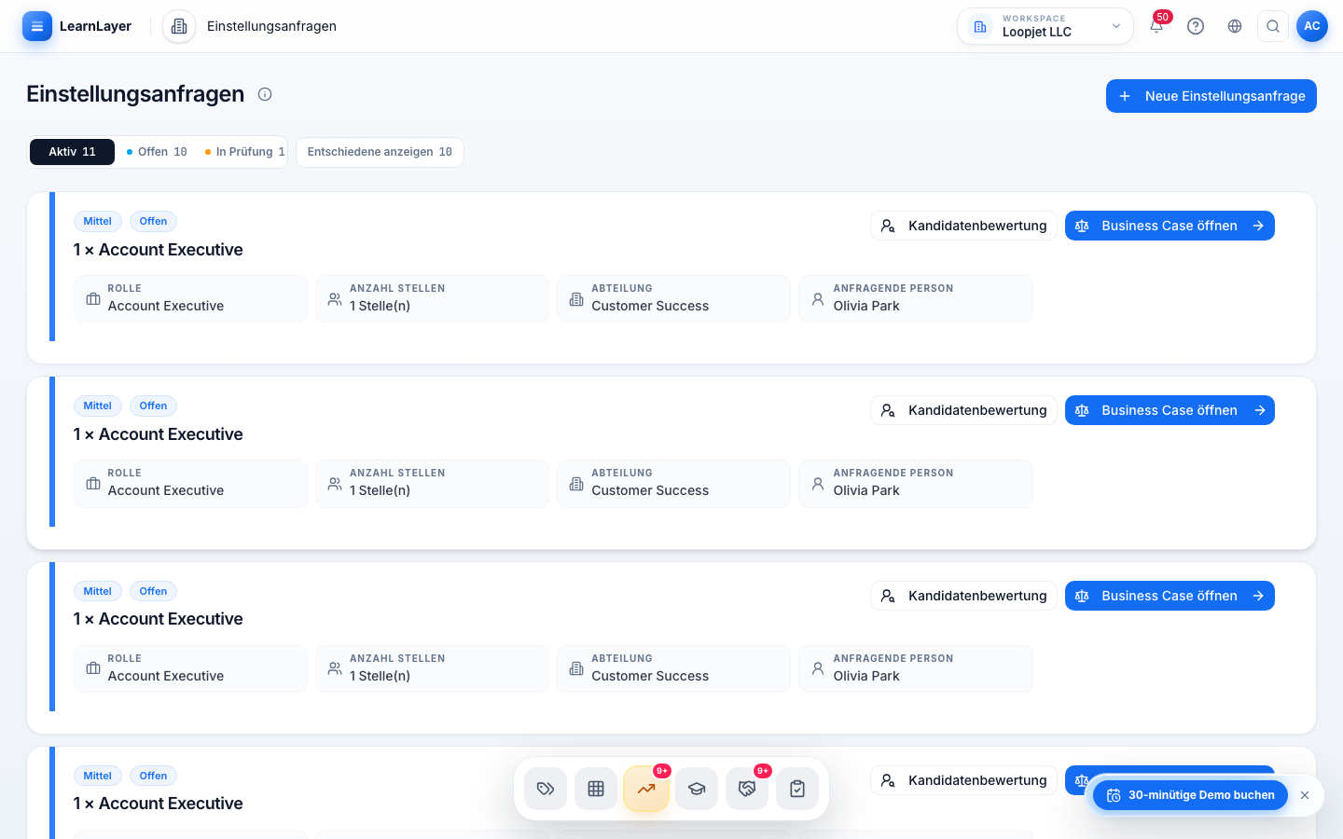Click Anzahl Stellen field on first card
The height and width of the screenshot is (839, 1343).
click(x=432, y=298)
